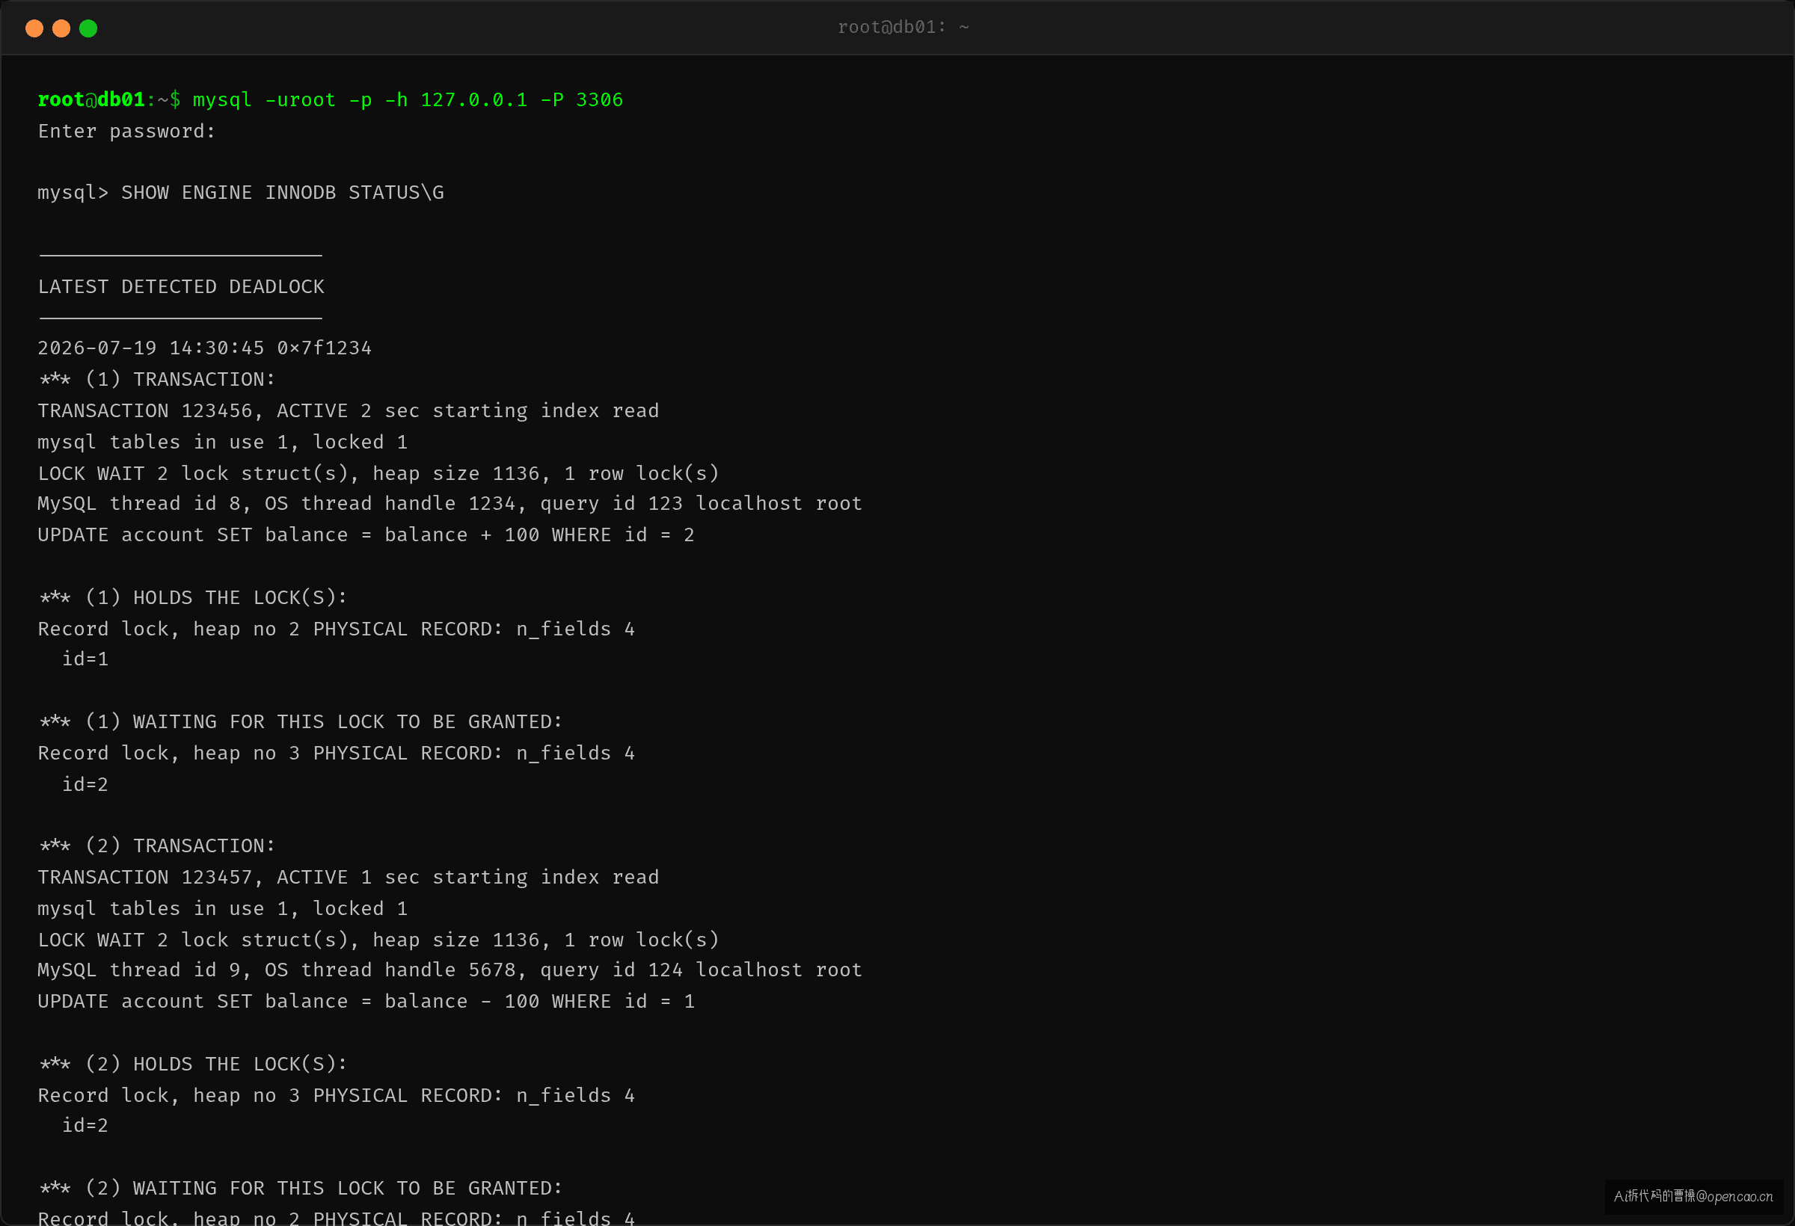Click the Enter password: line
This screenshot has width=1795, height=1226.
pyautogui.click(x=126, y=132)
